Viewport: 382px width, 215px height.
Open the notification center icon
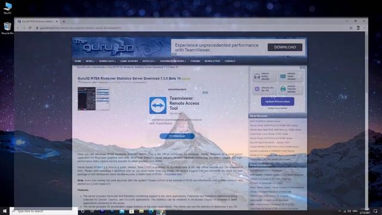pyautogui.click(x=375, y=211)
